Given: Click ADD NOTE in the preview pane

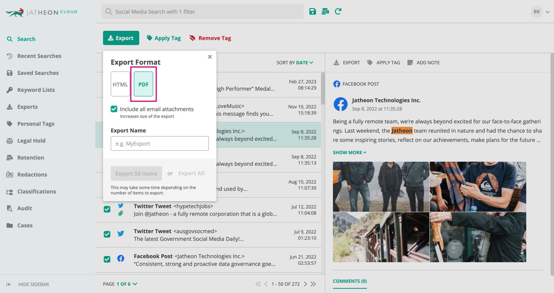Looking at the screenshot, I should [424, 63].
